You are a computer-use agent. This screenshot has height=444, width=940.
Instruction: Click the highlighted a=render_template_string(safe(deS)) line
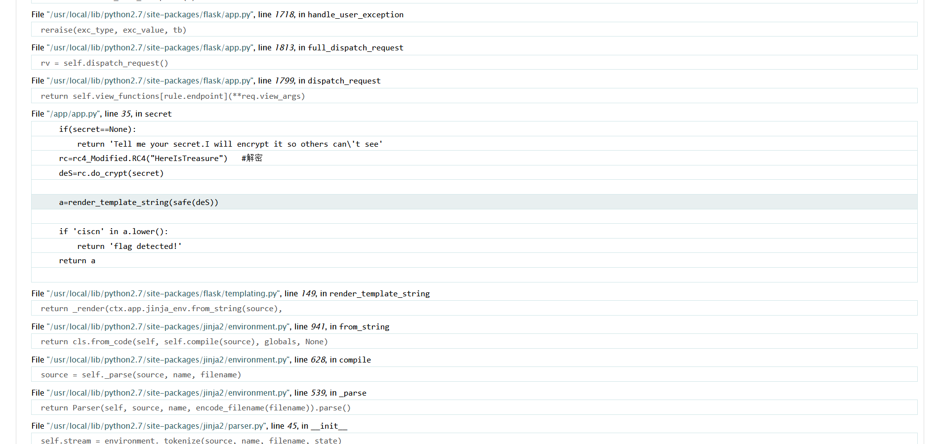click(x=474, y=202)
